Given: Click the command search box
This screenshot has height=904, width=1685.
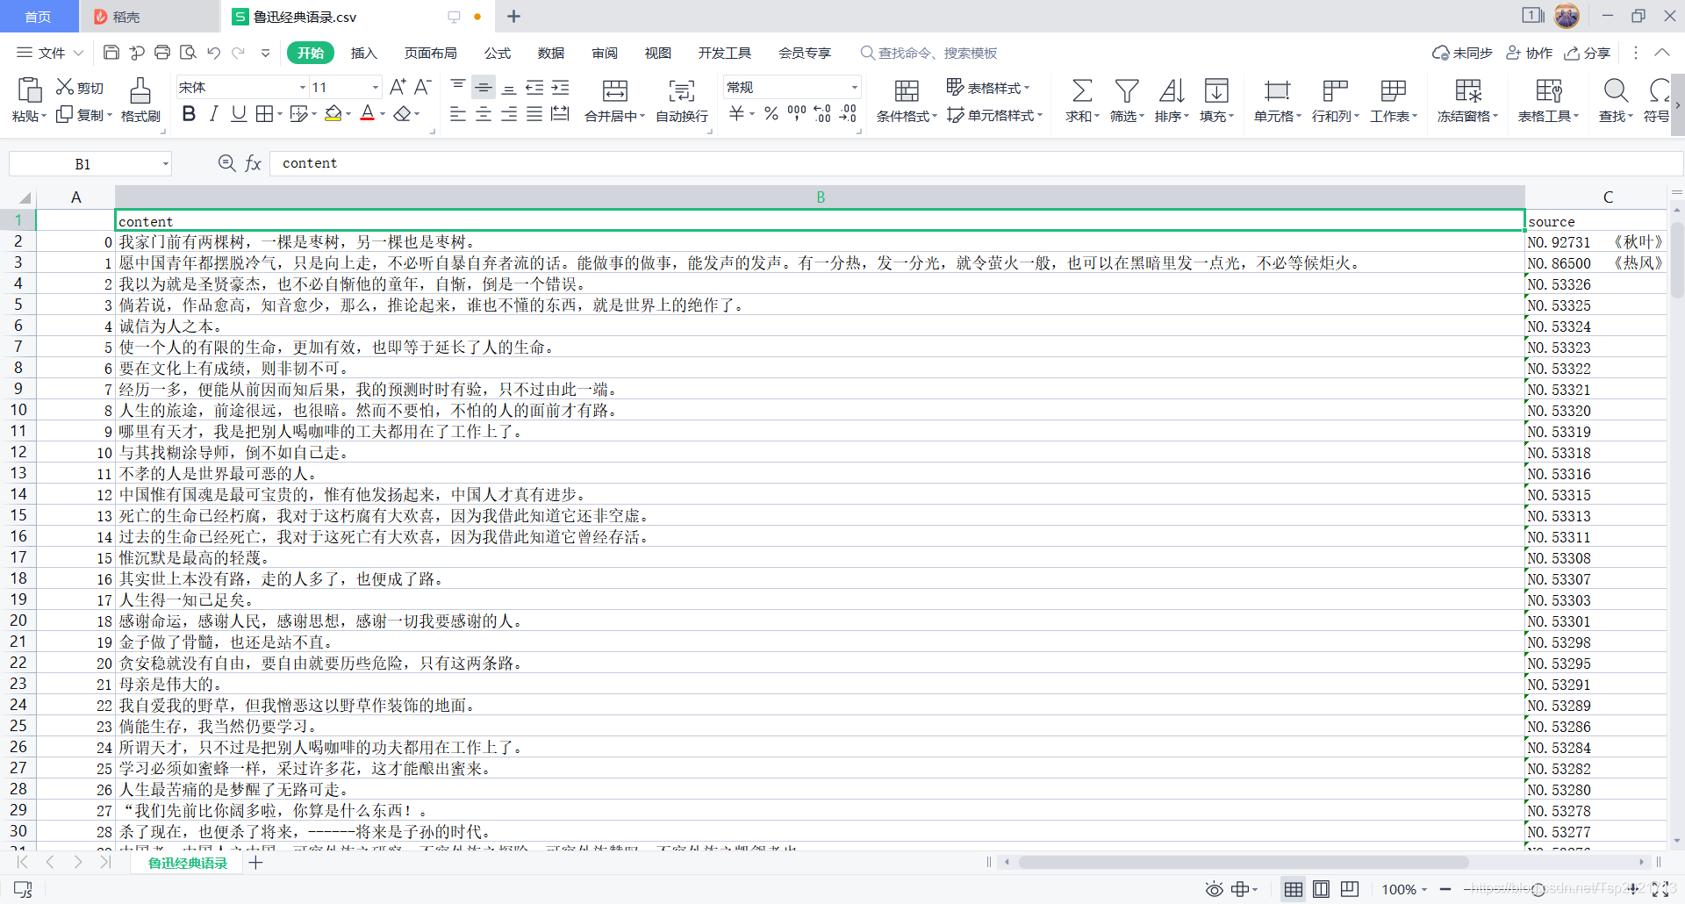Looking at the screenshot, I should point(930,53).
